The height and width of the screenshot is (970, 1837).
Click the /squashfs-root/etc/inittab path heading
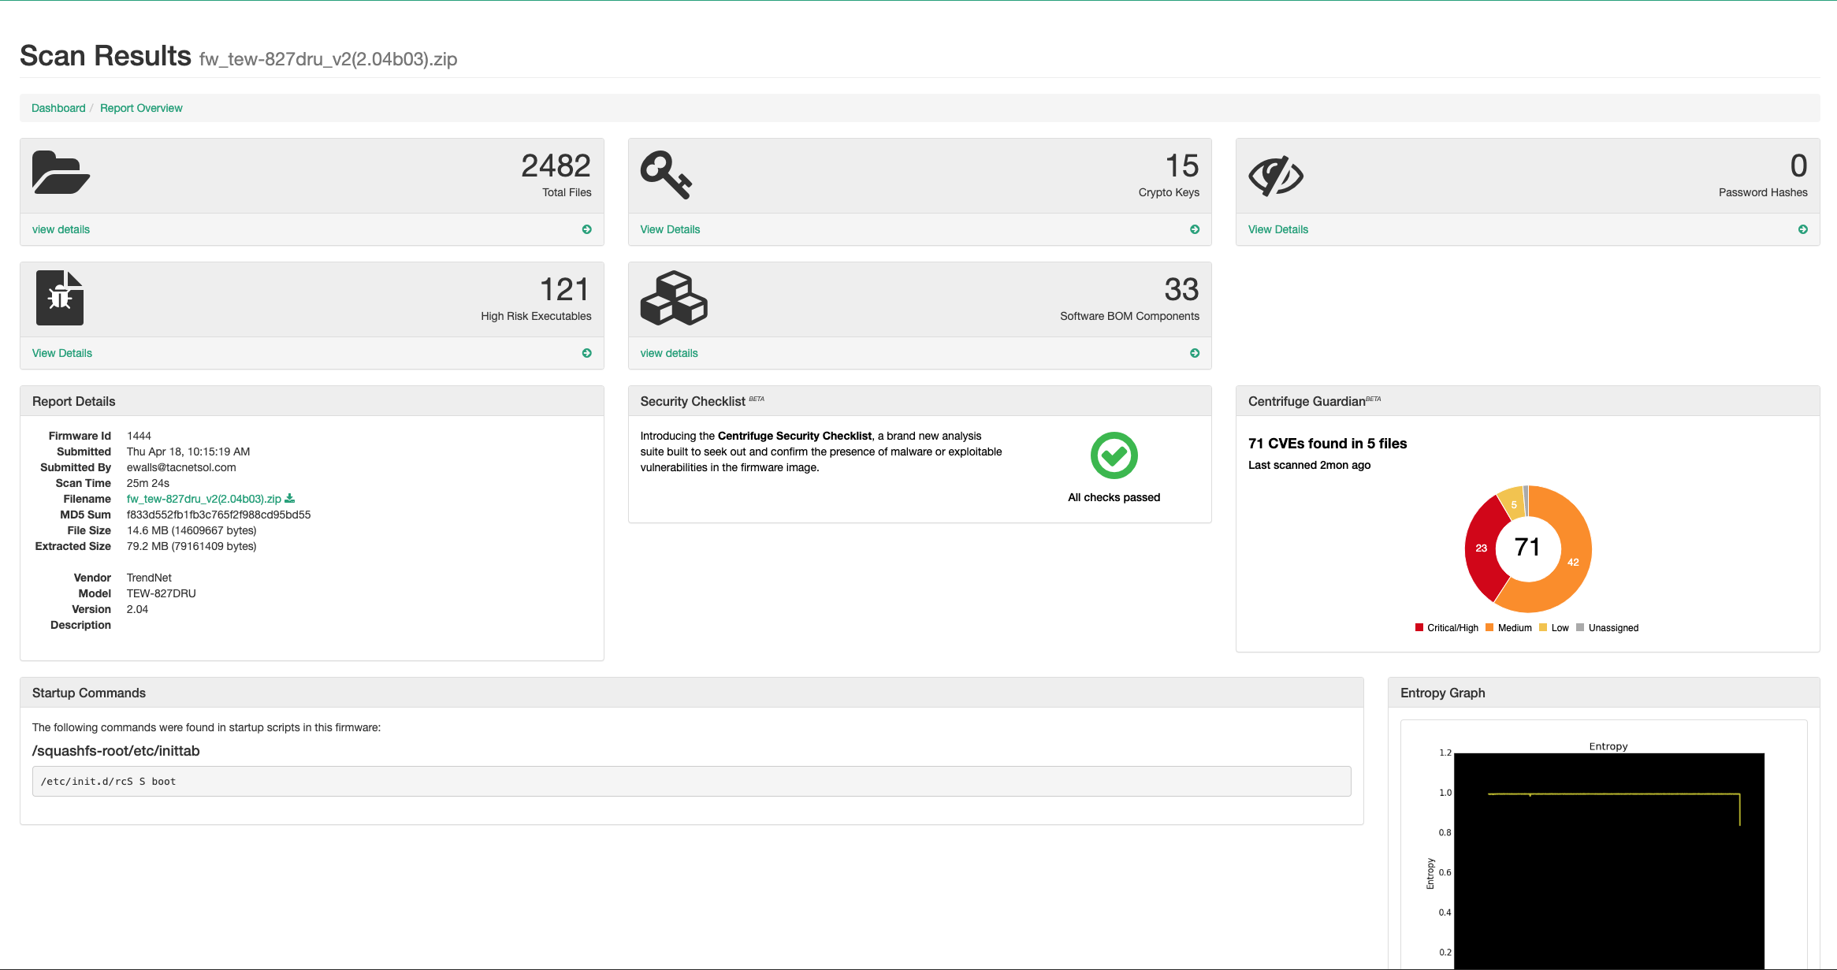[x=116, y=751]
